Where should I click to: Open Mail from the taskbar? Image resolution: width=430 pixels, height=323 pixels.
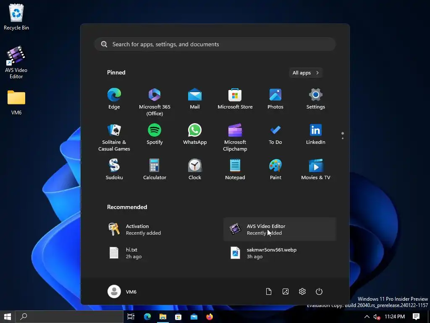pyautogui.click(x=194, y=317)
